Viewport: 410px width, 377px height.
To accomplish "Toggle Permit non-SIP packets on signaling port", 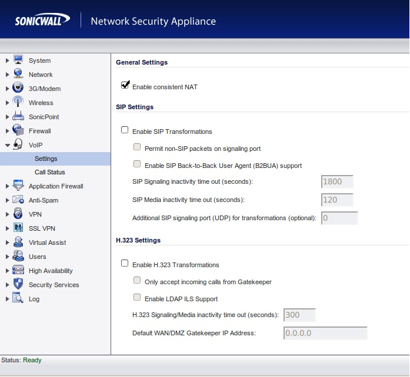I will [137, 147].
